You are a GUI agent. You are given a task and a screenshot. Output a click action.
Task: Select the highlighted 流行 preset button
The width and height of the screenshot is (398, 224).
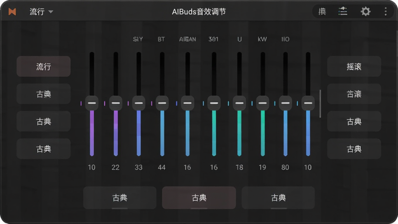pos(44,66)
